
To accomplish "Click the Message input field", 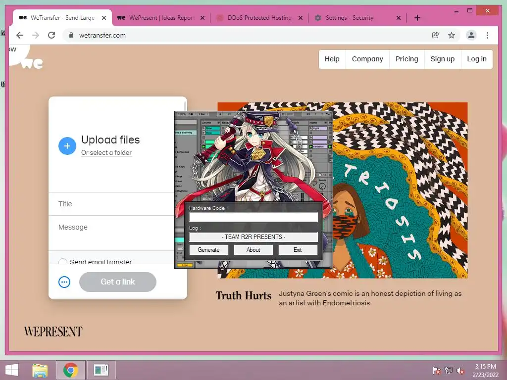I will coord(111,233).
